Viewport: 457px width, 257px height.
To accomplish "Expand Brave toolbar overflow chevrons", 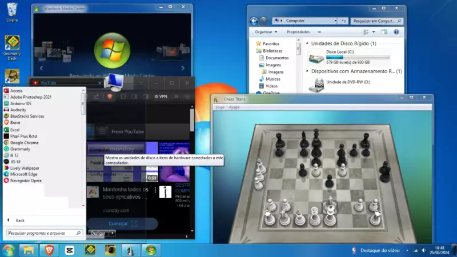I will click(x=177, y=97).
